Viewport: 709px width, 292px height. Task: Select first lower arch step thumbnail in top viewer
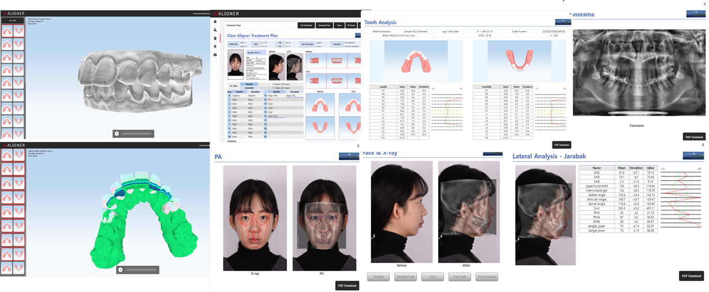click(19, 31)
